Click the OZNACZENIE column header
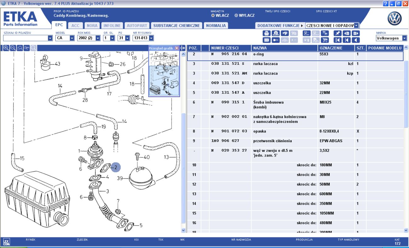This screenshot has height=248, width=409. pos(336,48)
